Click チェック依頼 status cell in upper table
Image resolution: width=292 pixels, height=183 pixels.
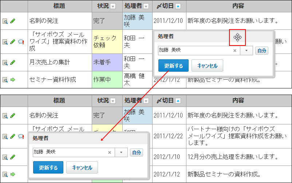[x=107, y=42]
